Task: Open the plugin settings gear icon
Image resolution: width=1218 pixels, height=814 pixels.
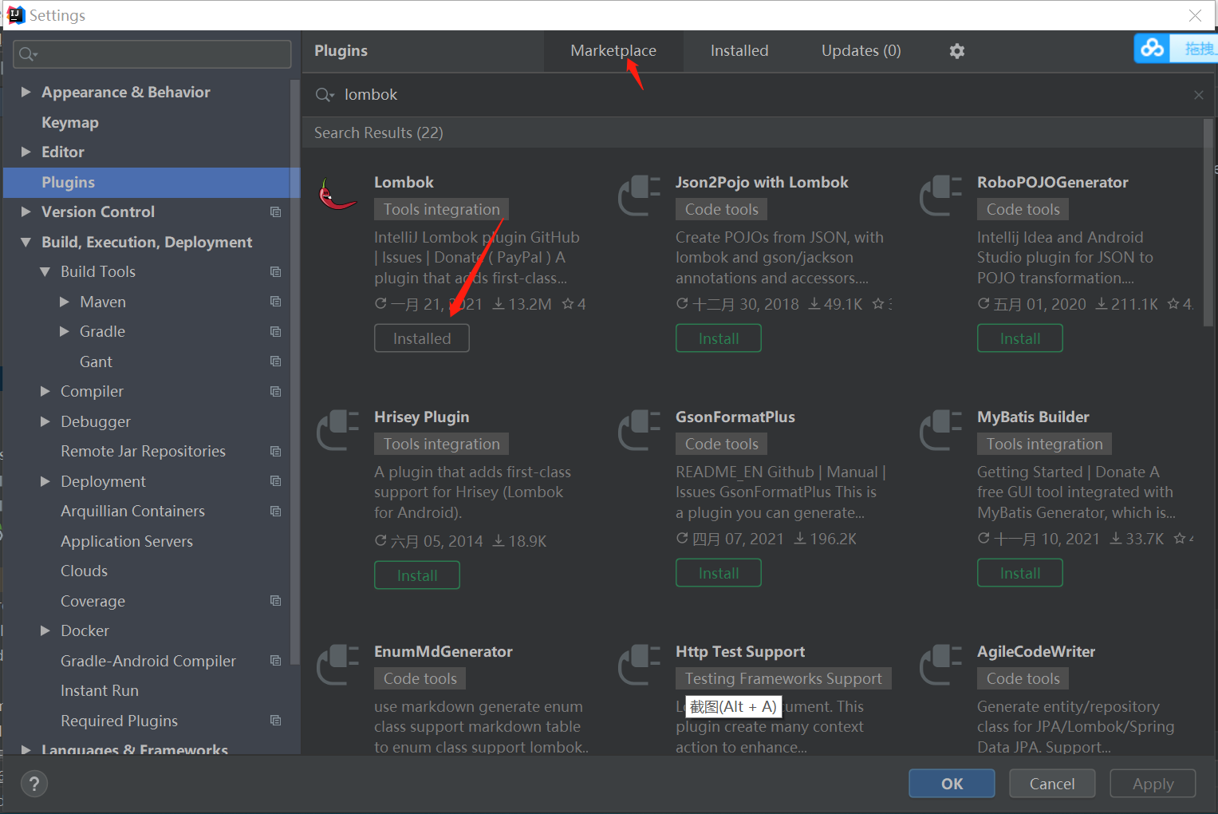Action: pos(956,50)
